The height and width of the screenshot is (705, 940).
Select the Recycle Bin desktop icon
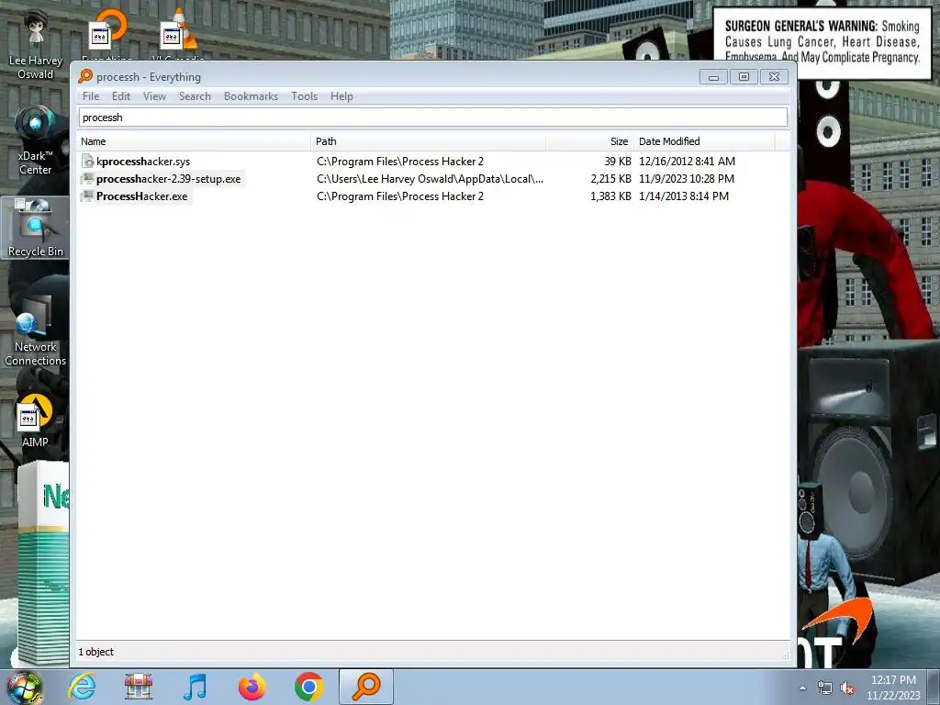(36, 228)
